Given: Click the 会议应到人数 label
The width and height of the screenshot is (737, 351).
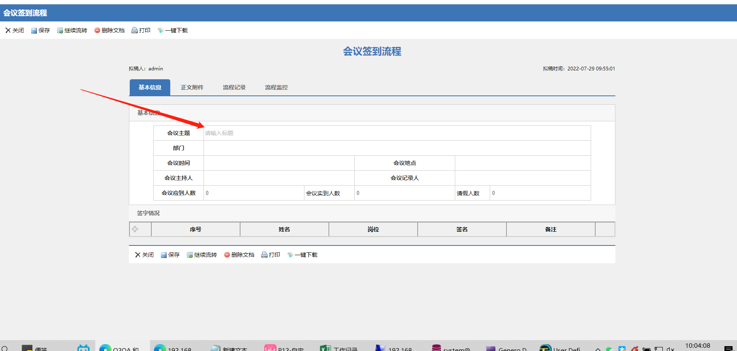Looking at the screenshot, I should pyautogui.click(x=178, y=193).
